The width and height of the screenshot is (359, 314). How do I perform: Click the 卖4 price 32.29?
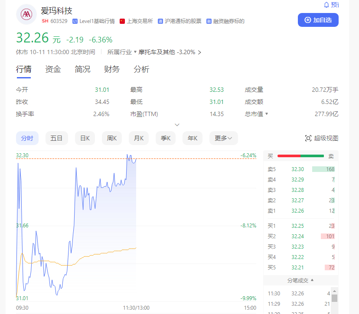tap(297, 180)
